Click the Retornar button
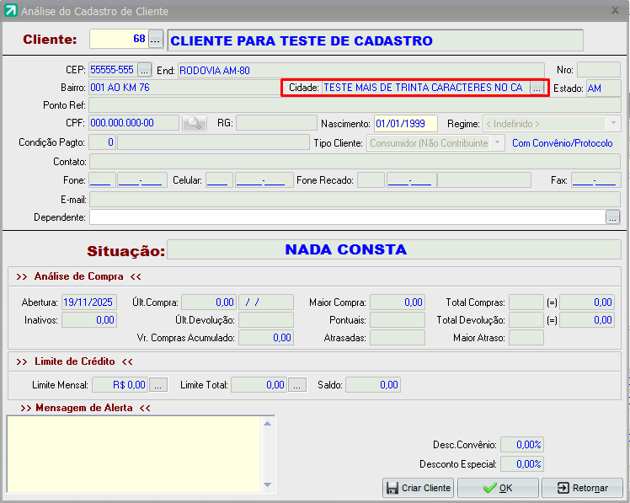The width and height of the screenshot is (630, 503). 582,488
